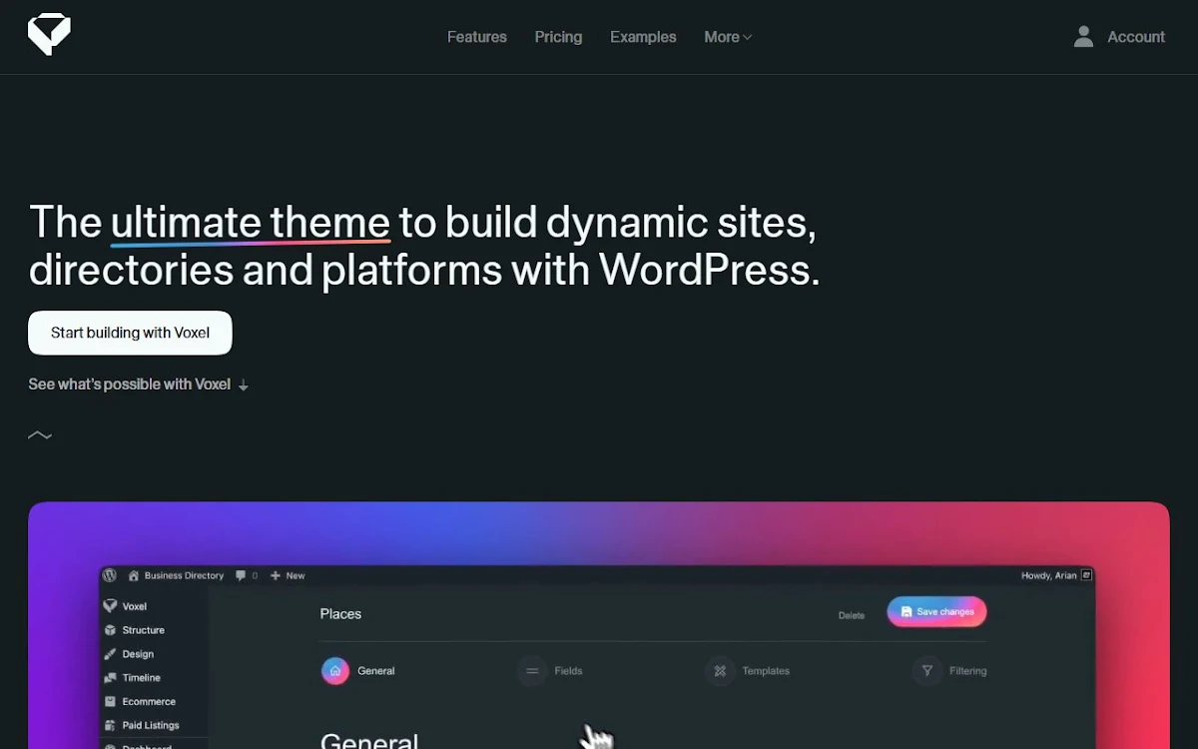Switch to the Fields tab label

pyautogui.click(x=569, y=671)
